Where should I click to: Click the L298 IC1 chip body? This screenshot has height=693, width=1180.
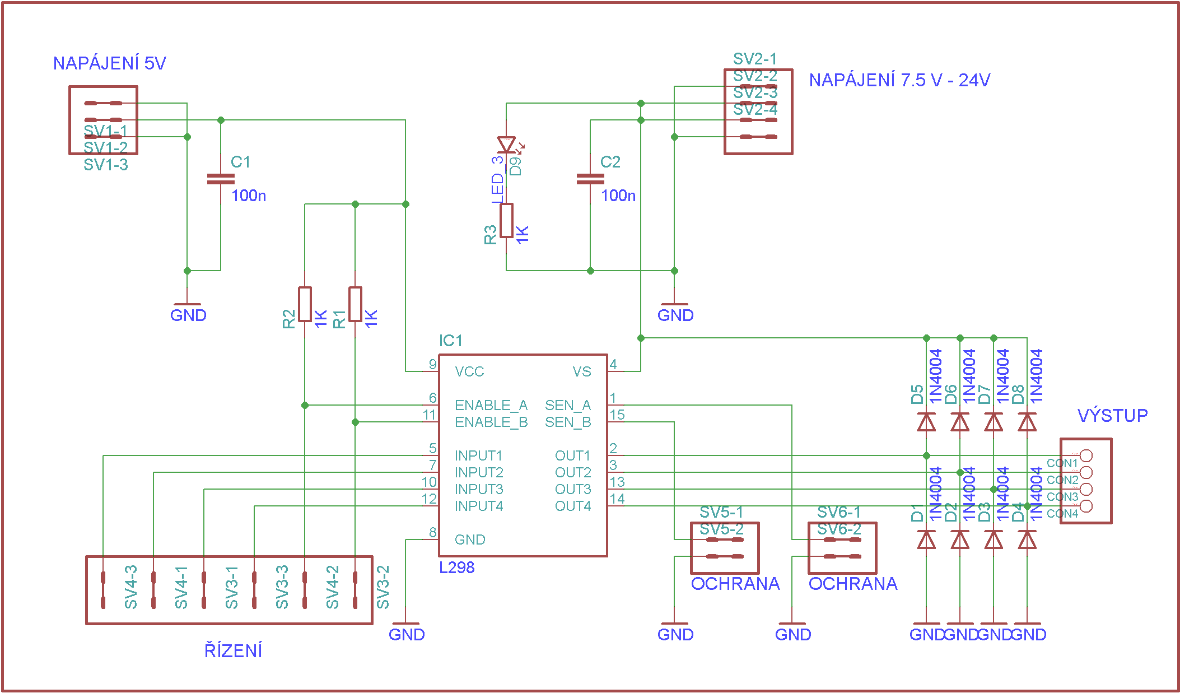[x=523, y=455]
